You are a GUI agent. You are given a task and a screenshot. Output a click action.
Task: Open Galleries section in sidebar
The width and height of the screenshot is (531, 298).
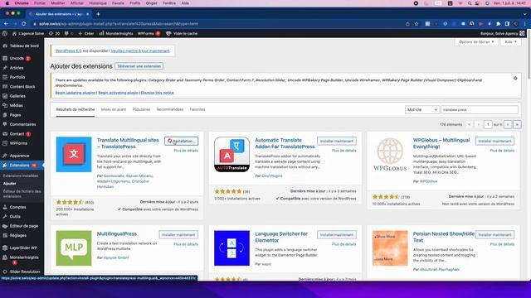pyautogui.click(x=17, y=96)
